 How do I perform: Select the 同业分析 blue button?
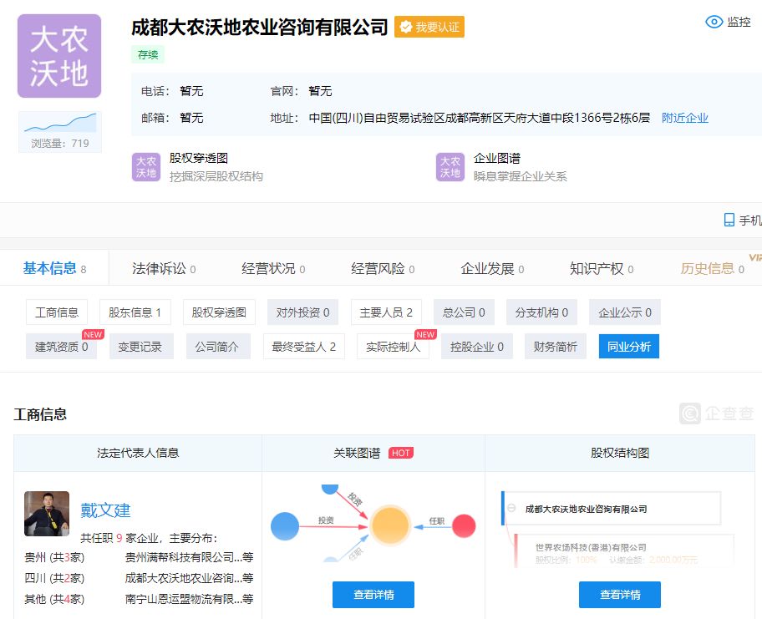(x=628, y=347)
